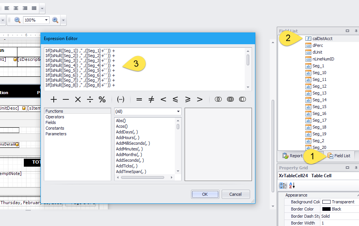The width and height of the screenshot is (359, 226).
Task: Click OK in the Expression Editor
Action: tap(205, 194)
